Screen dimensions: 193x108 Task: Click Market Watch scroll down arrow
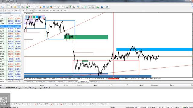(22, 79)
